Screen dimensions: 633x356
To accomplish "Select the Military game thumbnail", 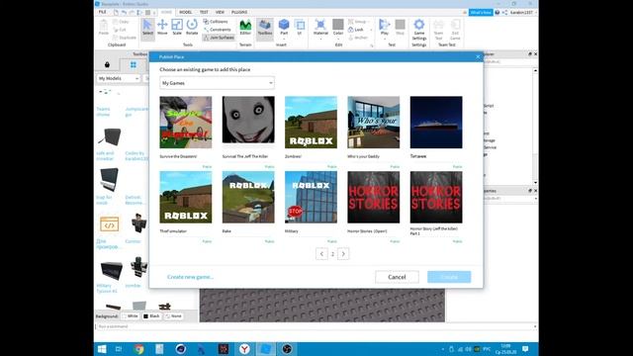I will click(x=311, y=197).
